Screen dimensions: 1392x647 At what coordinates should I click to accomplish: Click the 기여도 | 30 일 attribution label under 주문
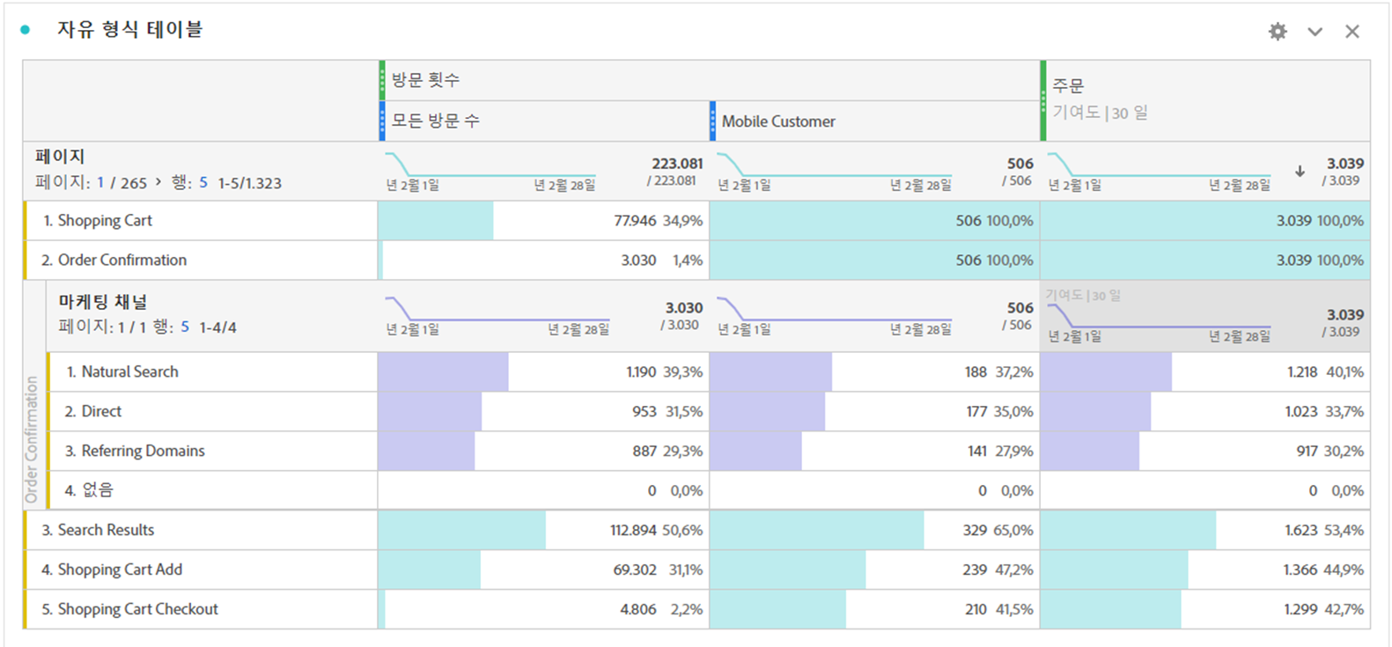(x=1101, y=113)
